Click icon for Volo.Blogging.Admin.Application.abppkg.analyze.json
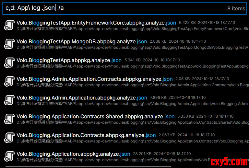Image resolution: width=249 pixels, height=168 pixels. click(x=9, y=100)
